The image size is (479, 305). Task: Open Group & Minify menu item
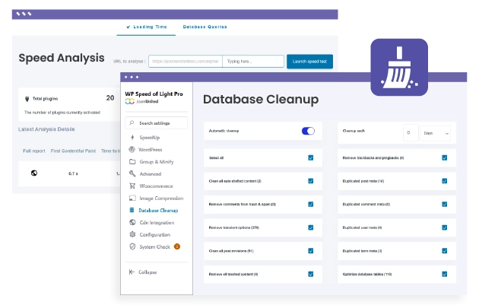coord(157,162)
